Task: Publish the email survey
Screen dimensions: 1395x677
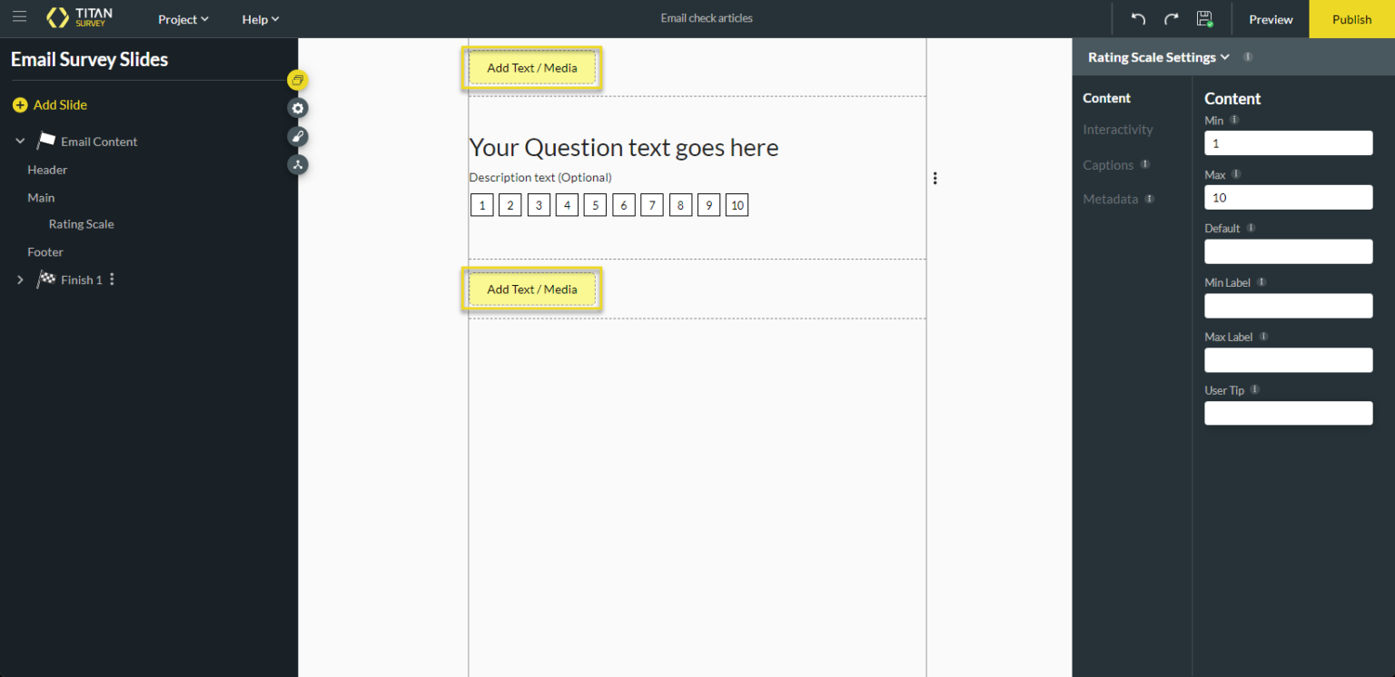Action: (1351, 19)
